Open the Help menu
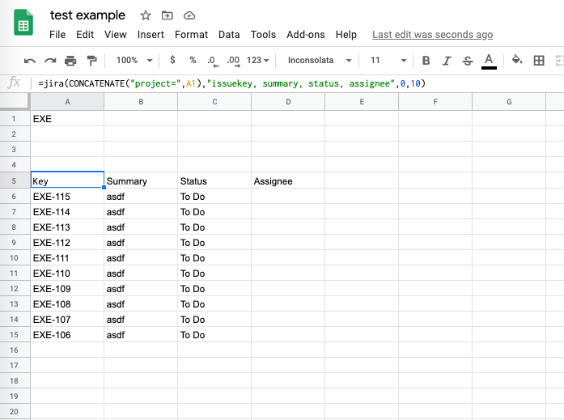Image resolution: width=564 pixels, height=420 pixels. [346, 35]
